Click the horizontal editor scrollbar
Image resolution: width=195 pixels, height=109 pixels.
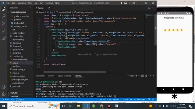tap(75, 72)
